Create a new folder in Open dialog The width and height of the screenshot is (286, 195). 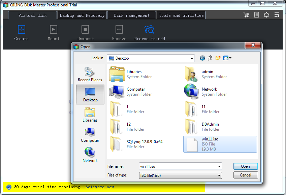pos(218,58)
